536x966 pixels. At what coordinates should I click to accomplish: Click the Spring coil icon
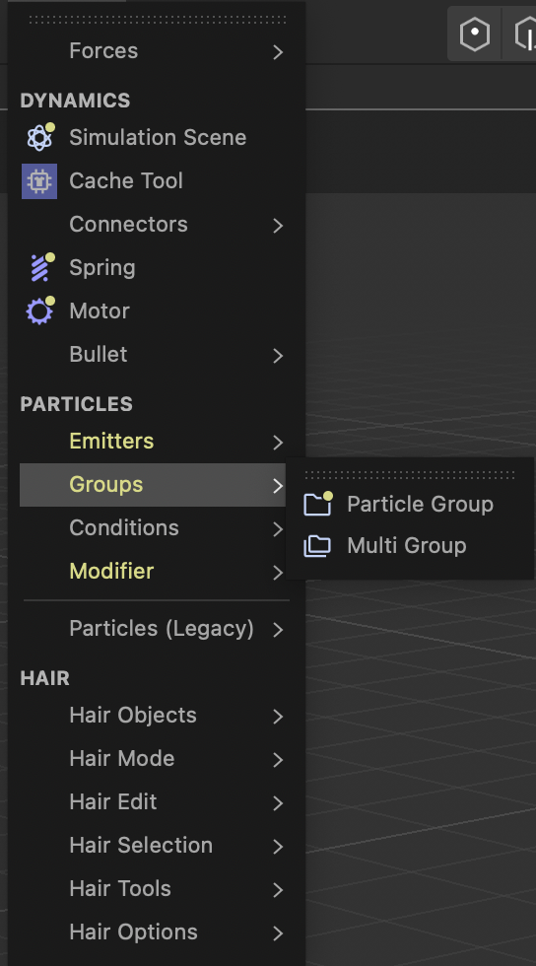40,267
